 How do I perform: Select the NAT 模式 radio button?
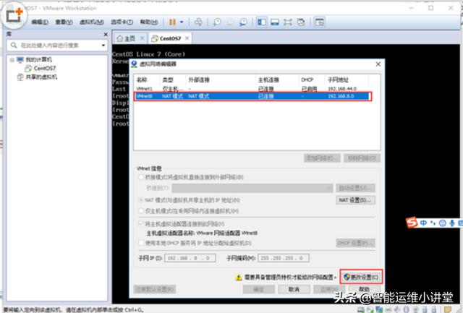(141, 200)
